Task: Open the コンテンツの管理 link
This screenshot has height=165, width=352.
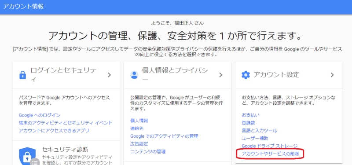Action: point(148,151)
